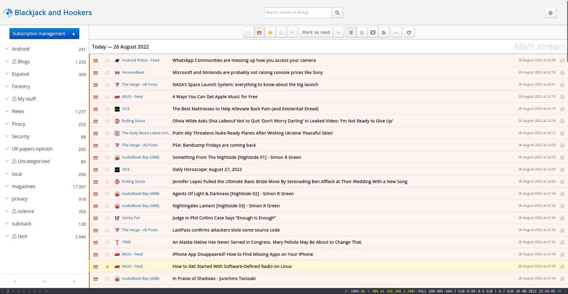Open the substack category
The image size is (568, 294).
tap(21, 224)
